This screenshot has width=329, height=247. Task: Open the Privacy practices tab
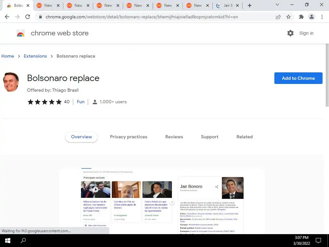(129, 137)
